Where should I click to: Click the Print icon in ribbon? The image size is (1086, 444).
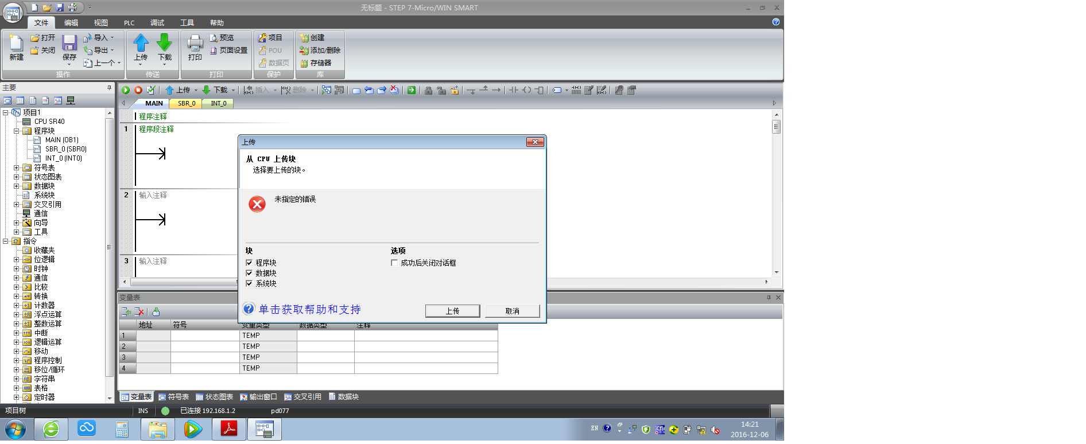(195, 44)
